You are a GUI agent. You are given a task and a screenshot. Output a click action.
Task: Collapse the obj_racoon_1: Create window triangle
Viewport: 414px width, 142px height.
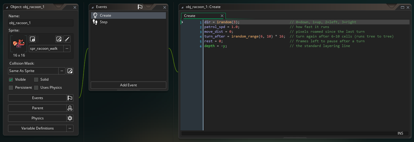[182, 7]
